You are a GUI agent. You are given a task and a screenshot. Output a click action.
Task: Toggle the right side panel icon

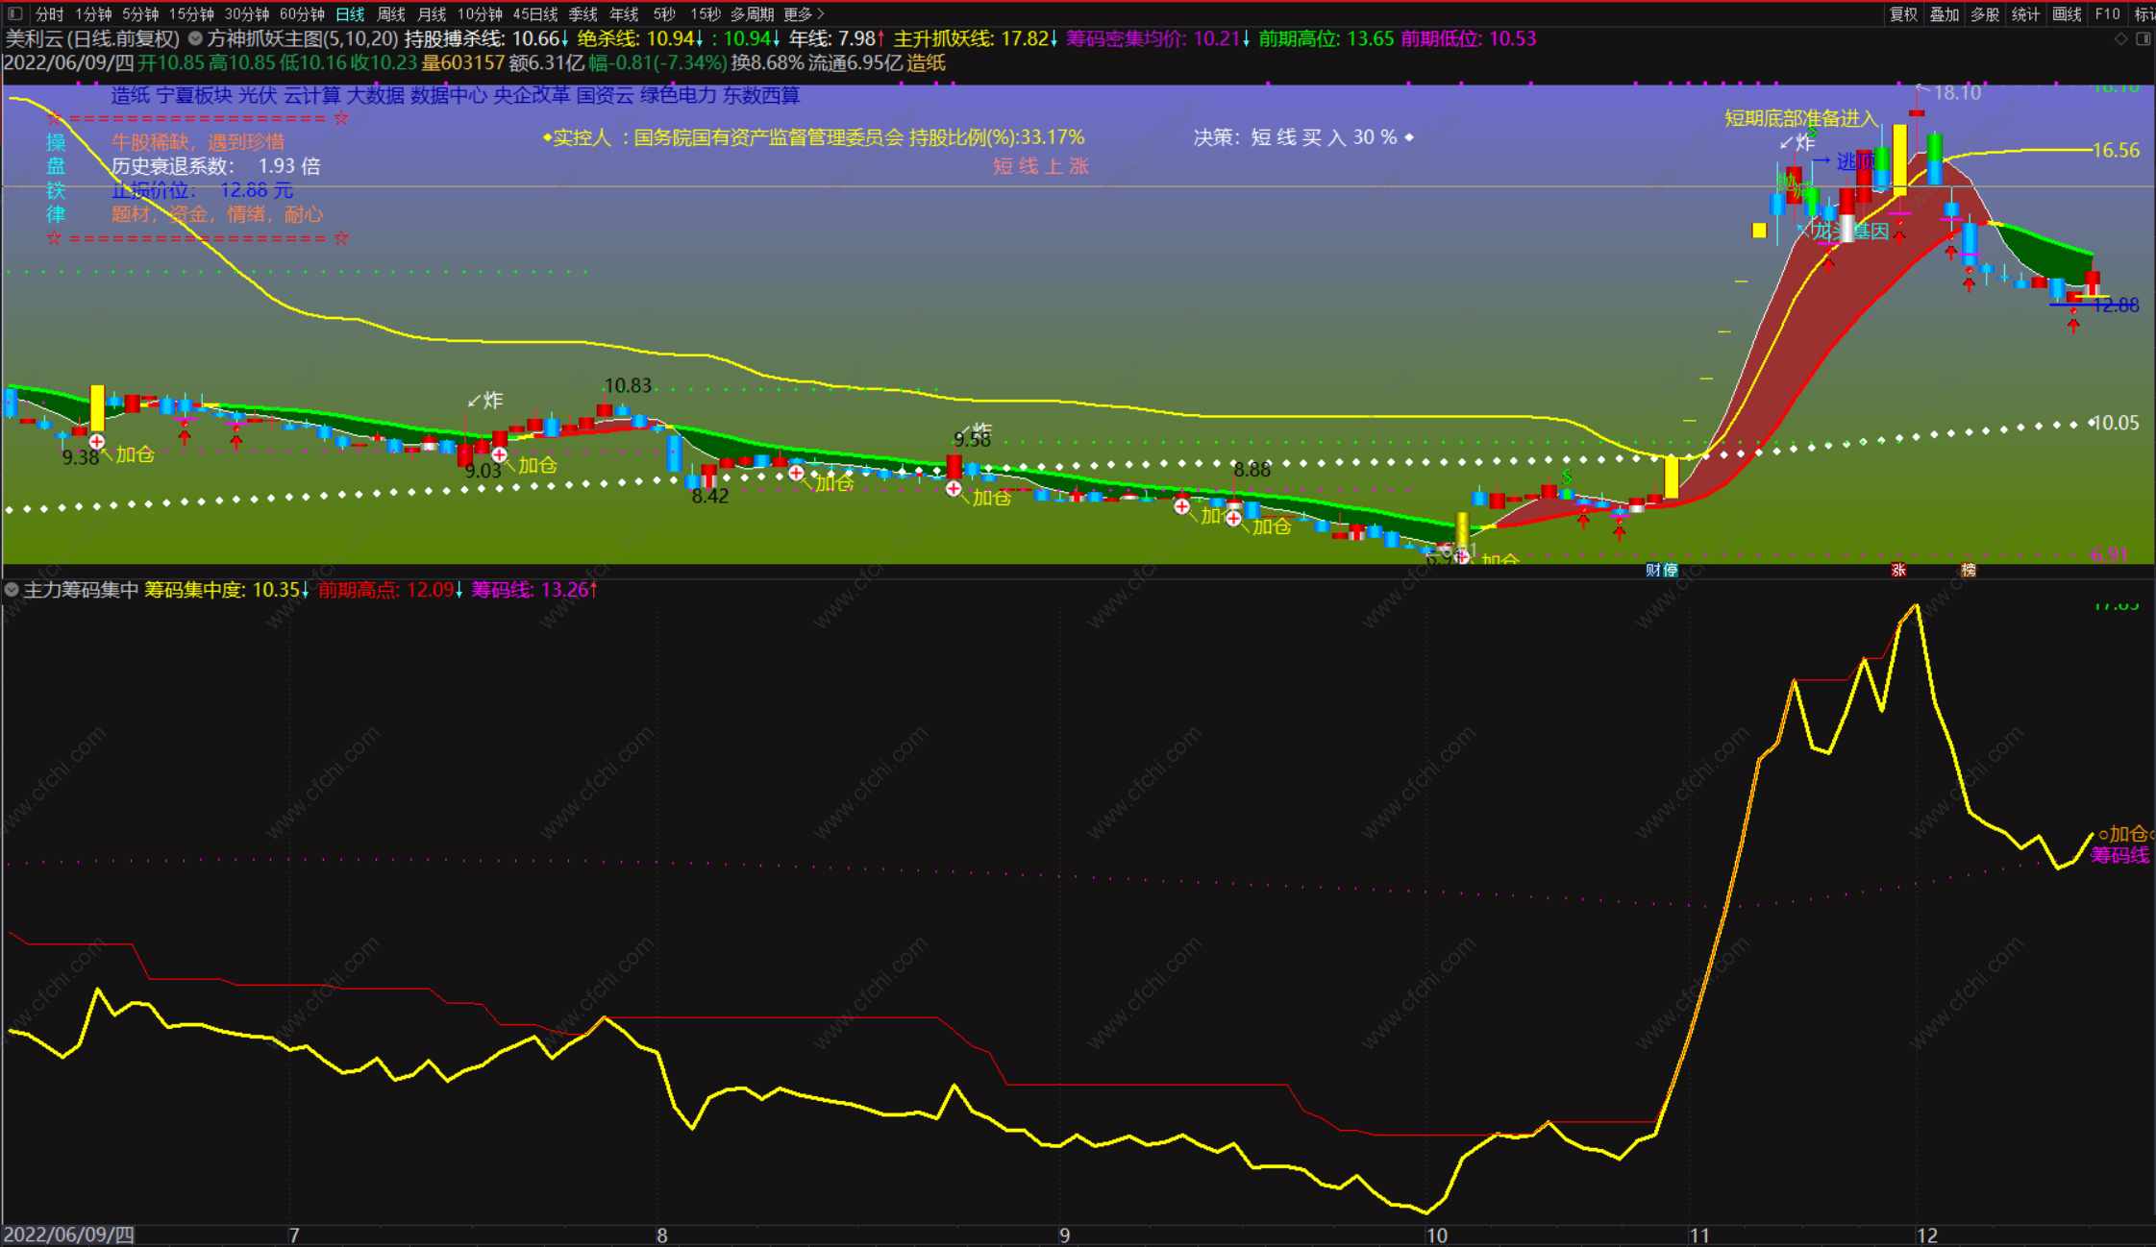point(2143,38)
